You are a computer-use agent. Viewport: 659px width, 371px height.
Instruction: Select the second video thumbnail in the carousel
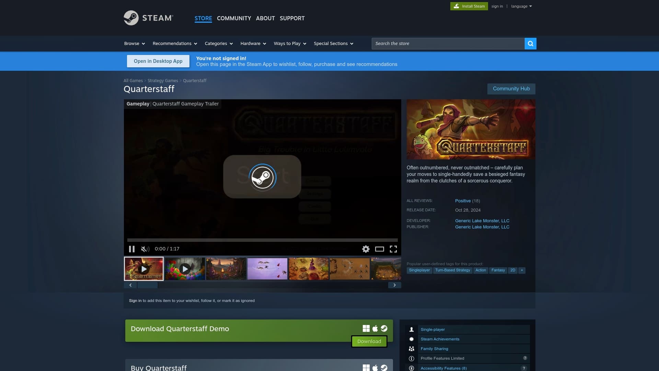pos(185,269)
